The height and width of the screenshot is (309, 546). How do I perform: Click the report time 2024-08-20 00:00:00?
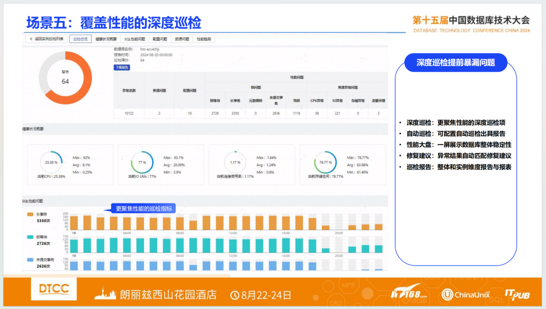156,55
